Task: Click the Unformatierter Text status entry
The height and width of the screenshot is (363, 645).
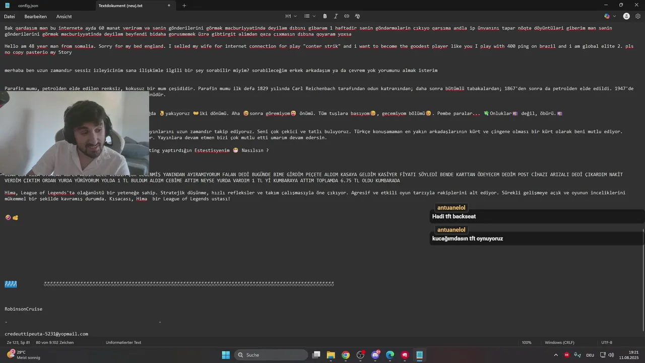Action: click(x=123, y=342)
